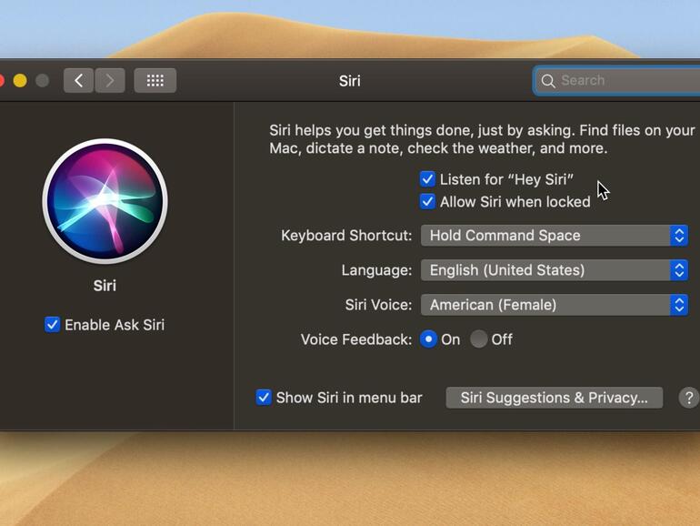Go back using the left chevron button
Viewport: 700px width, 526px height.
pyautogui.click(x=78, y=80)
